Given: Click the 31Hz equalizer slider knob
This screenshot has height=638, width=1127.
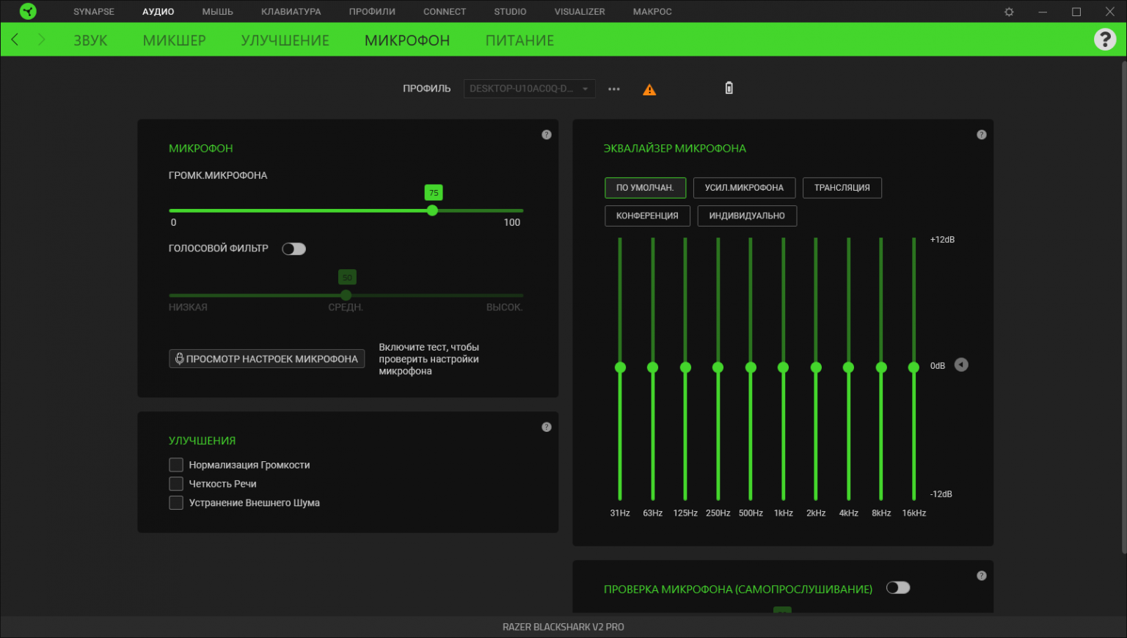Looking at the screenshot, I should coord(620,367).
